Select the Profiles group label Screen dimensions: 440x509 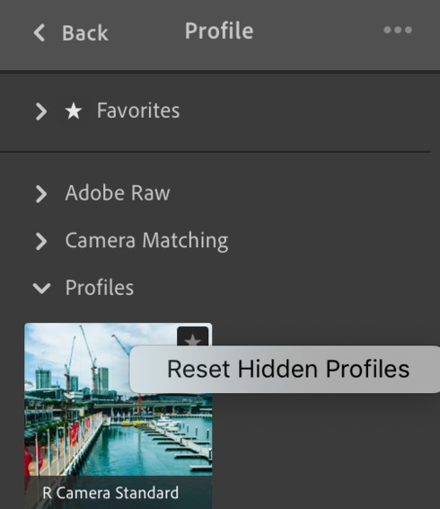click(99, 288)
